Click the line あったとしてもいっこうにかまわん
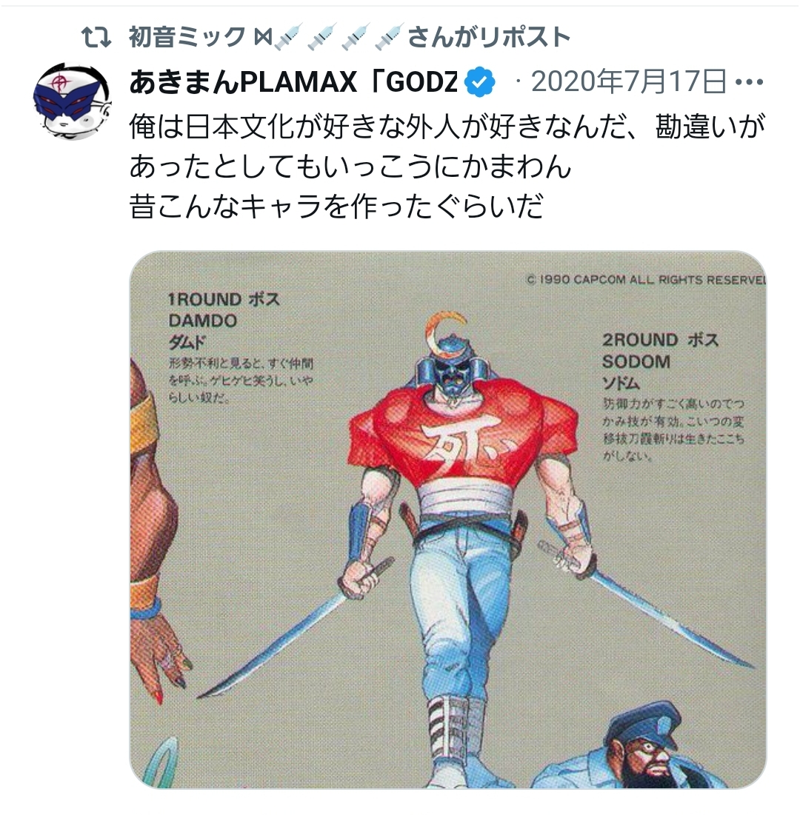800x815 pixels. pos(350,167)
